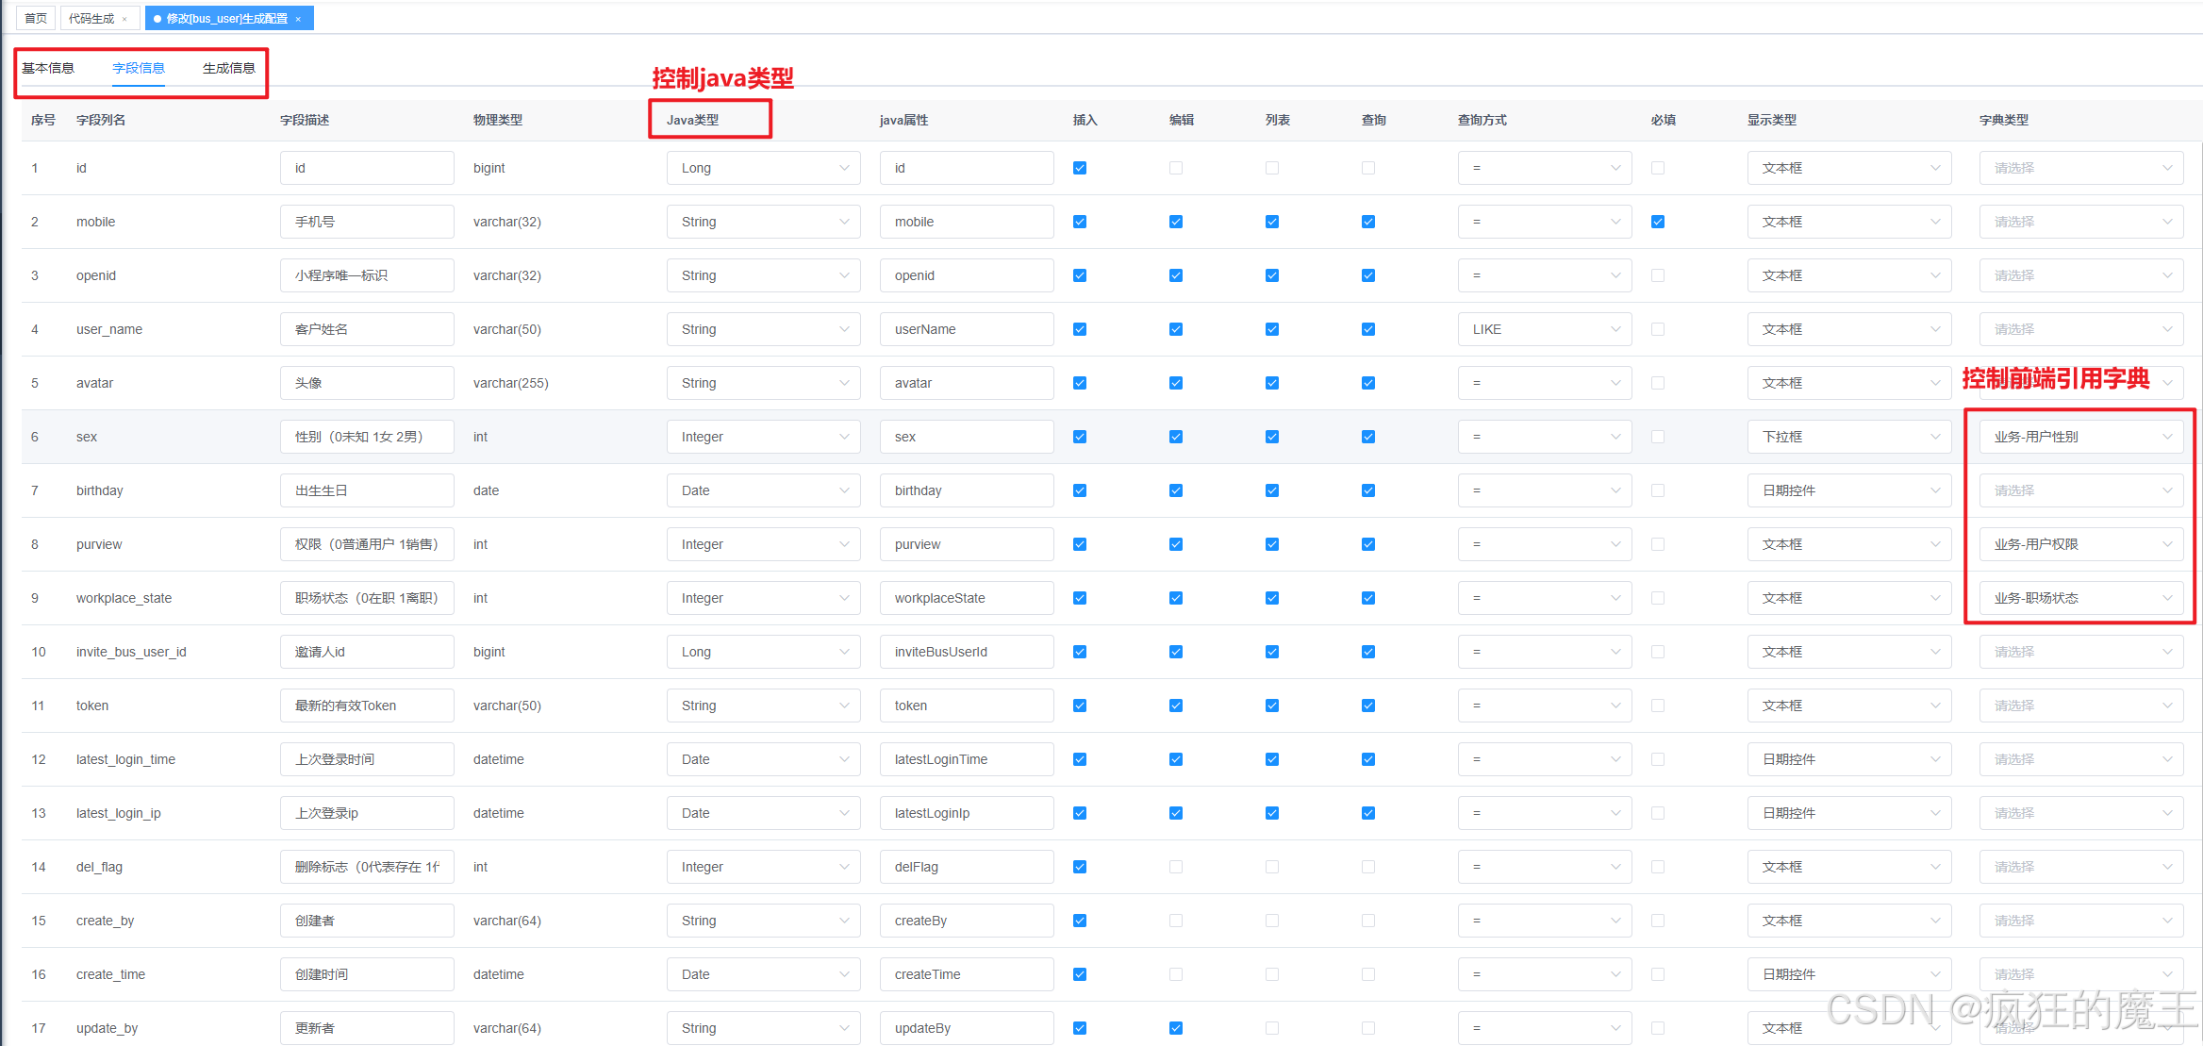Click chevron arrow of purview row 业务-用户权限 dropdown
Viewport: 2203px width, 1046px height.
click(x=2167, y=544)
